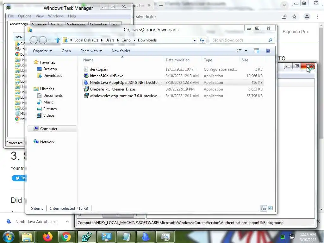This screenshot has width=324, height=243.
Task: Open the Chrome profile avatar icon
Action: [307, 16]
